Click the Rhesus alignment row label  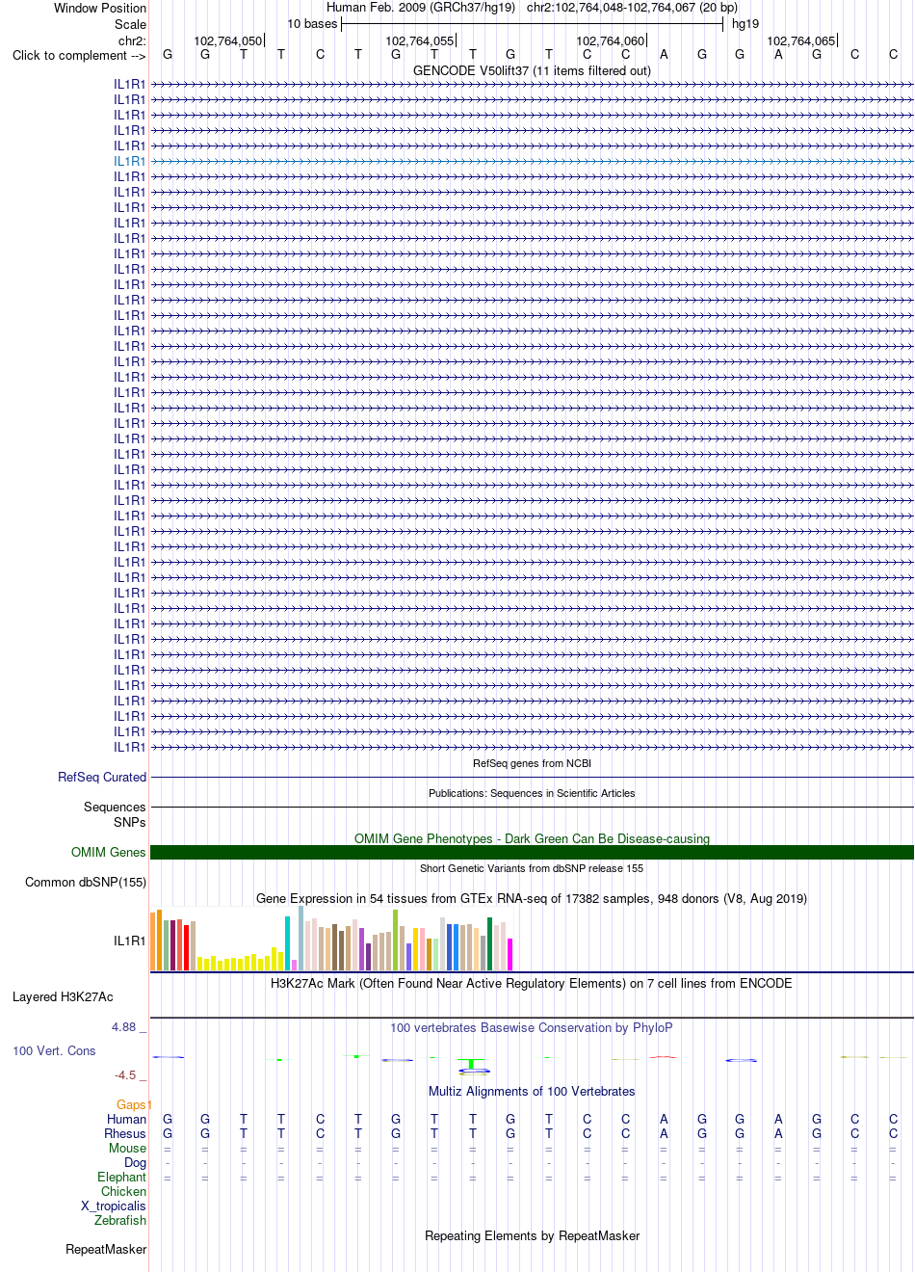click(x=125, y=1133)
